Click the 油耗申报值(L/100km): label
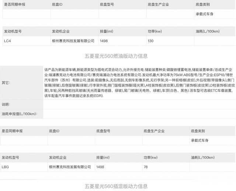The width and height of the screenshot is (236, 191). (x=20, y=114)
